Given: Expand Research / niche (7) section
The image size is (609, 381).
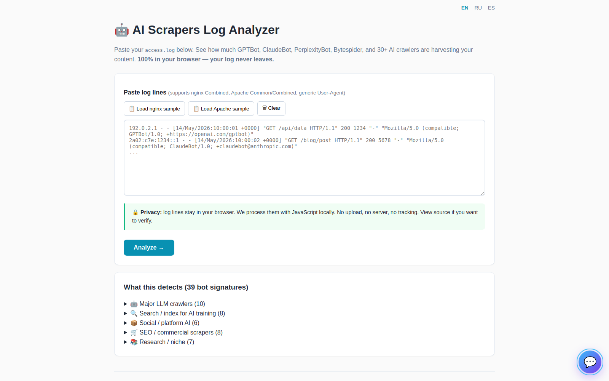Looking at the screenshot, I should point(159,342).
